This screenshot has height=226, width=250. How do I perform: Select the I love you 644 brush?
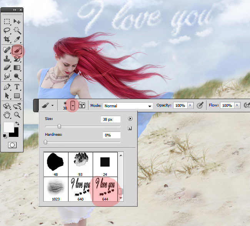coord(105,189)
